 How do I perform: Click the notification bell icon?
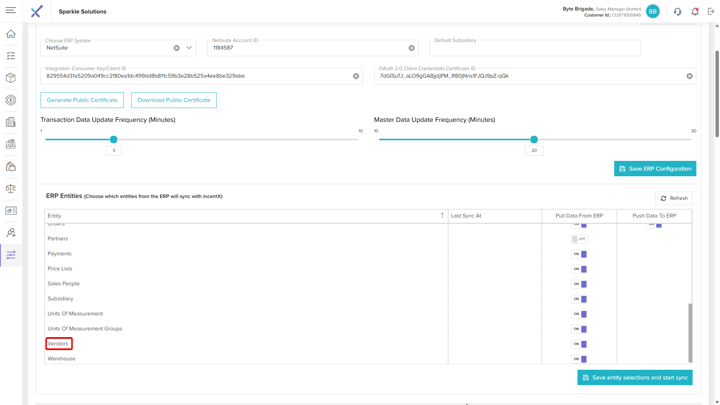coord(695,12)
